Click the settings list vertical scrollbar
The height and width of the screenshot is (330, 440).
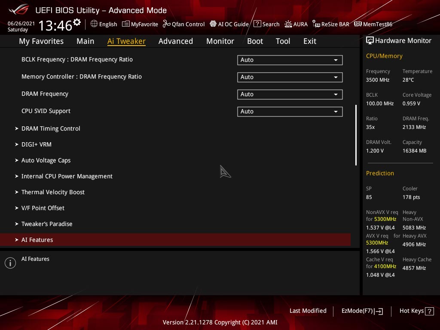tap(356, 135)
